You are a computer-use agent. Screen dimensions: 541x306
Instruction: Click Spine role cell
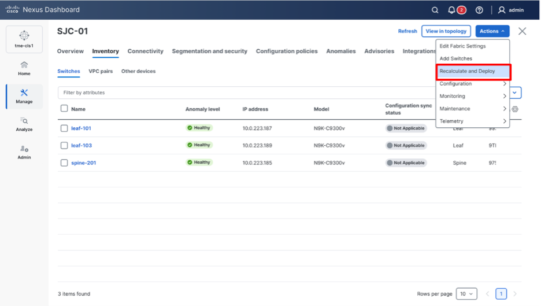click(x=460, y=163)
